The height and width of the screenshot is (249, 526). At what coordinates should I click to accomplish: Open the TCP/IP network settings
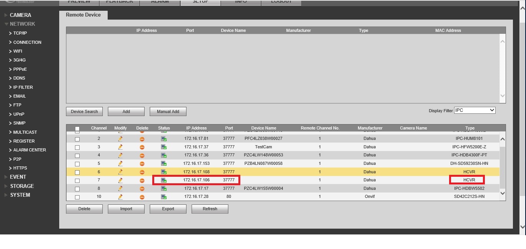20,33
